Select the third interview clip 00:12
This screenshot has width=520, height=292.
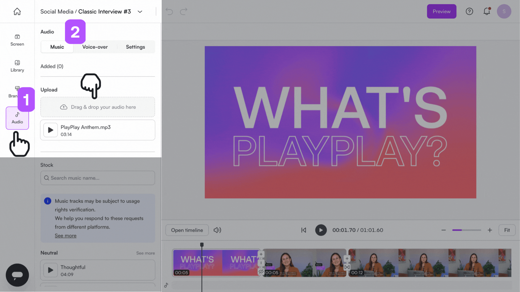click(430, 263)
